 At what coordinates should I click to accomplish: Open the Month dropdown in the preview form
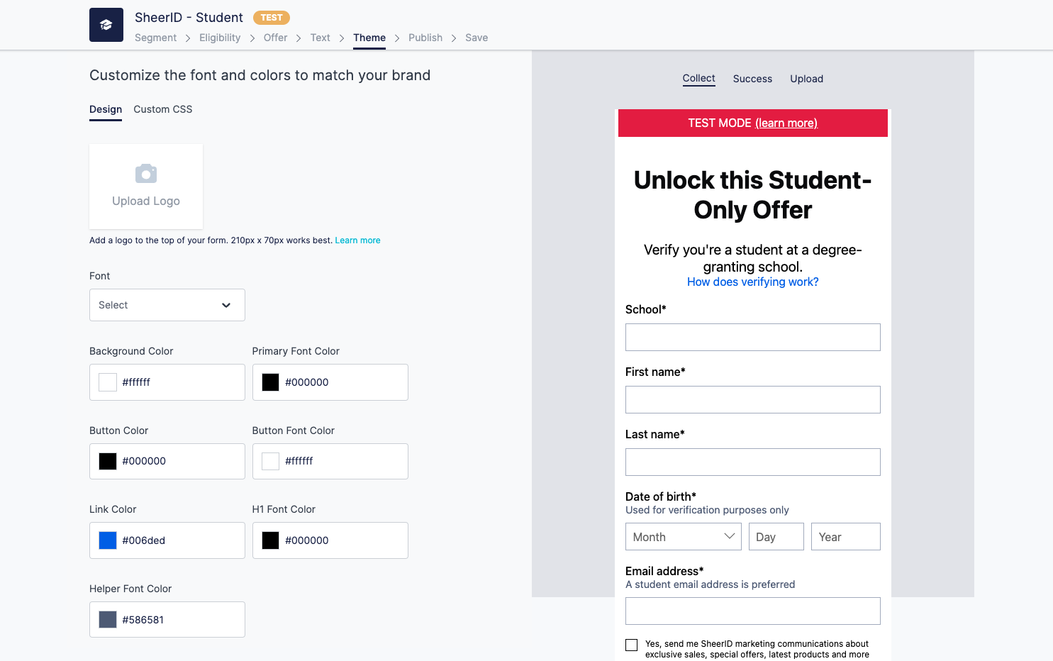tap(683, 536)
